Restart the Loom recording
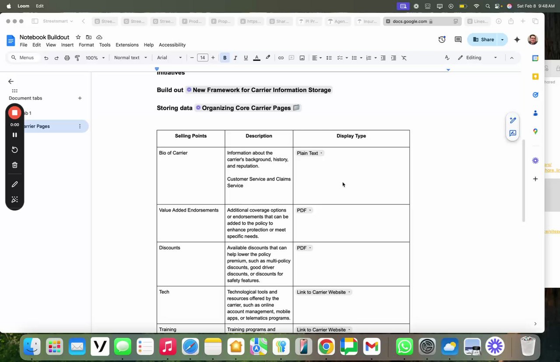Image resolution: width=560 pixels, height=362 pixels. point(14,150)
